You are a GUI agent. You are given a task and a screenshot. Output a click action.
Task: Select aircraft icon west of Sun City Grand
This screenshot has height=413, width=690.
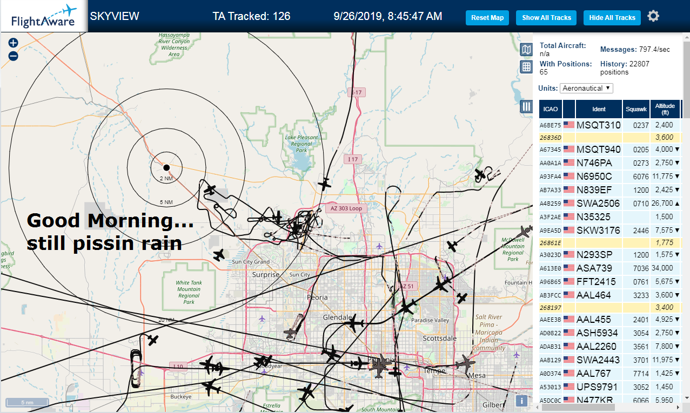(x=219, y=255)
